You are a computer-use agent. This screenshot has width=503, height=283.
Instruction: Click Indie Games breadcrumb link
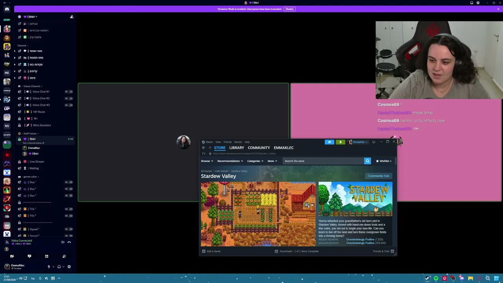click(x=222, y=171)
